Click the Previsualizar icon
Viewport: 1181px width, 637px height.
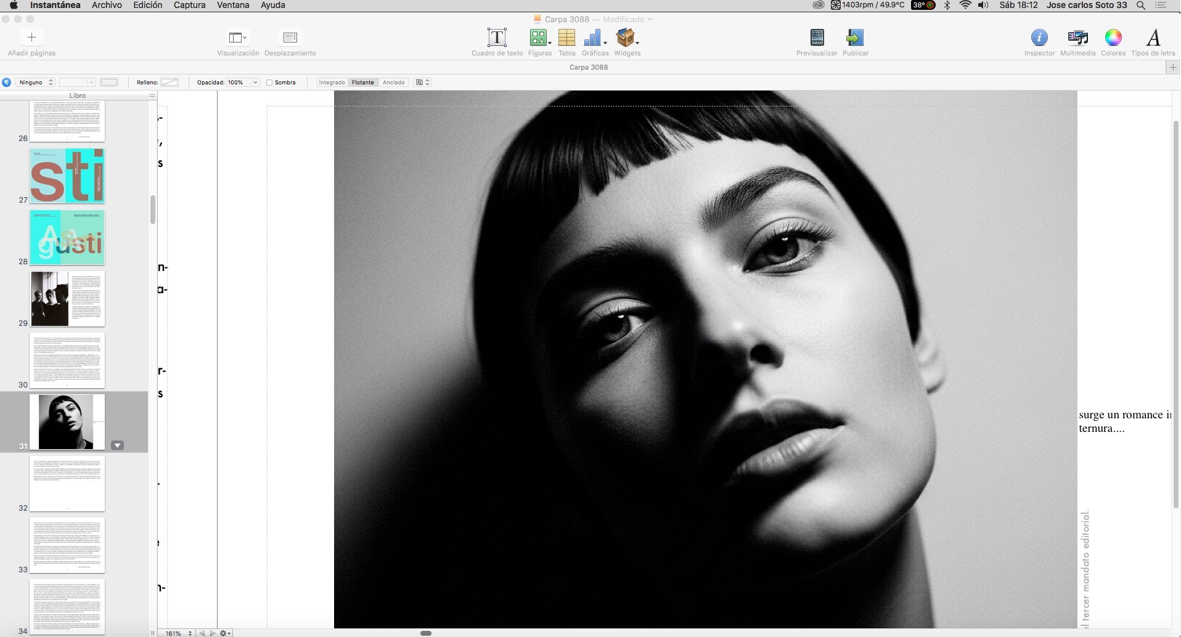(817, 38)
